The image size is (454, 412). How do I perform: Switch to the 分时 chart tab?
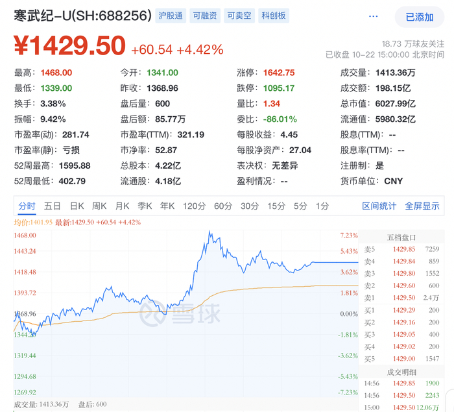[x=27, y=206]
